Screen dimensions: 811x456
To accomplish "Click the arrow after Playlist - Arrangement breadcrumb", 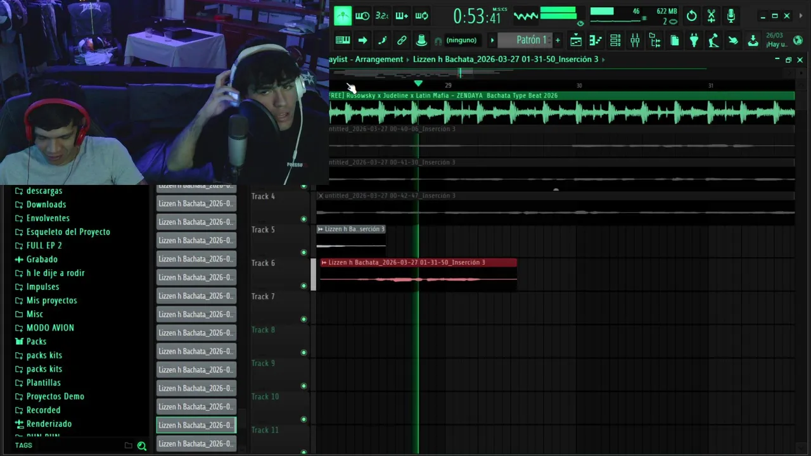I will 408,60.
